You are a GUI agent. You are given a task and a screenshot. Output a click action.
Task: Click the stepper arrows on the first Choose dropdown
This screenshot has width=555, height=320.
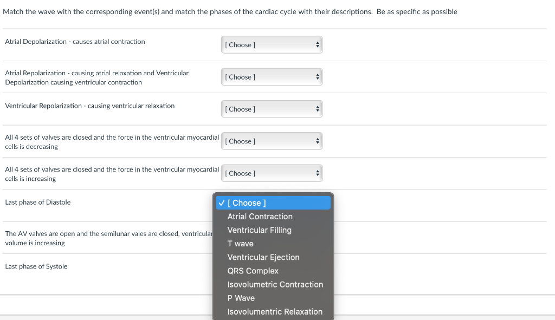317,44
